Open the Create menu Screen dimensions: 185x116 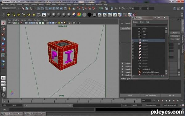point(20,5)
